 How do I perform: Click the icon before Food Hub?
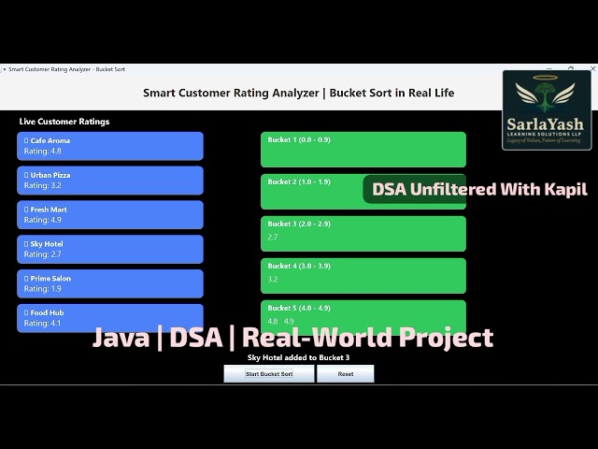(x=26, y=312)
